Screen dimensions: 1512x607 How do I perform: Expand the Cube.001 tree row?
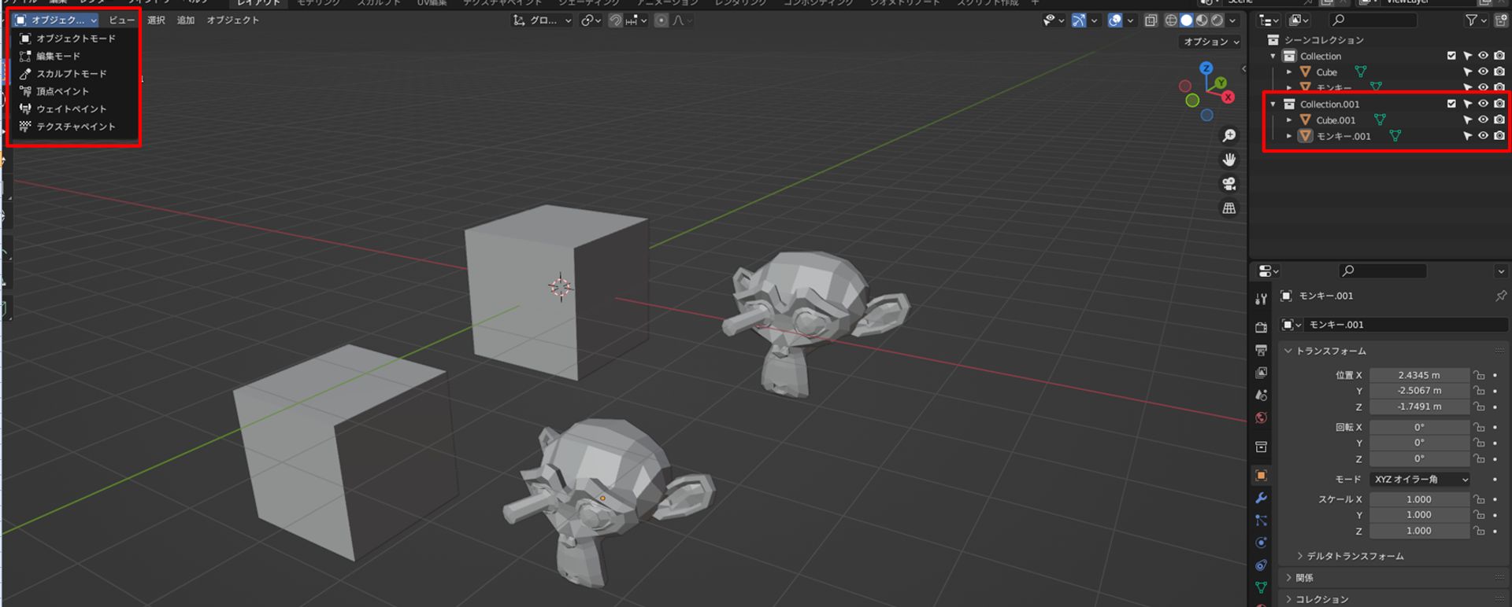pos(1289,120)
